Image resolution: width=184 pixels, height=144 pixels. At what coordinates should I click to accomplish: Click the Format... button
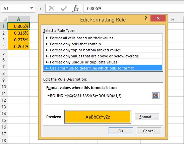[147, 117]
